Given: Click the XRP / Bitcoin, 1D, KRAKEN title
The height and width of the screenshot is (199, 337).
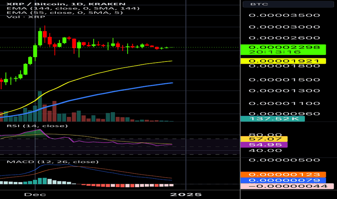Looking at the screenshot, I should click(x=66, y=4).
